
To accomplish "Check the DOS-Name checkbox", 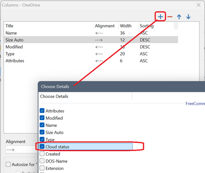I will 42,161.
